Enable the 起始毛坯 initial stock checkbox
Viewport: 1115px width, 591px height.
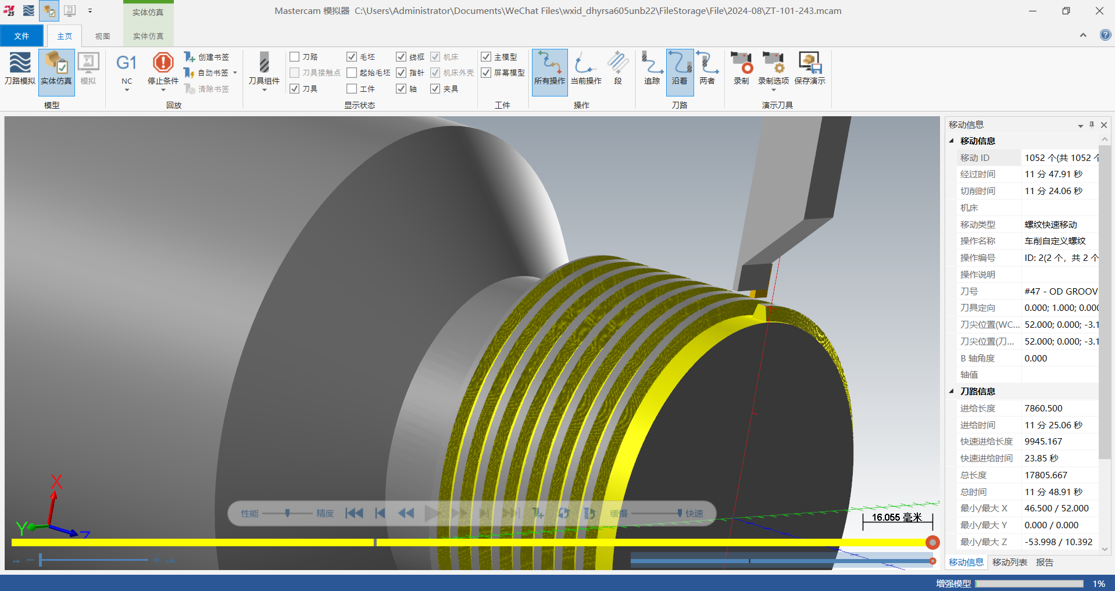(351, 73)
